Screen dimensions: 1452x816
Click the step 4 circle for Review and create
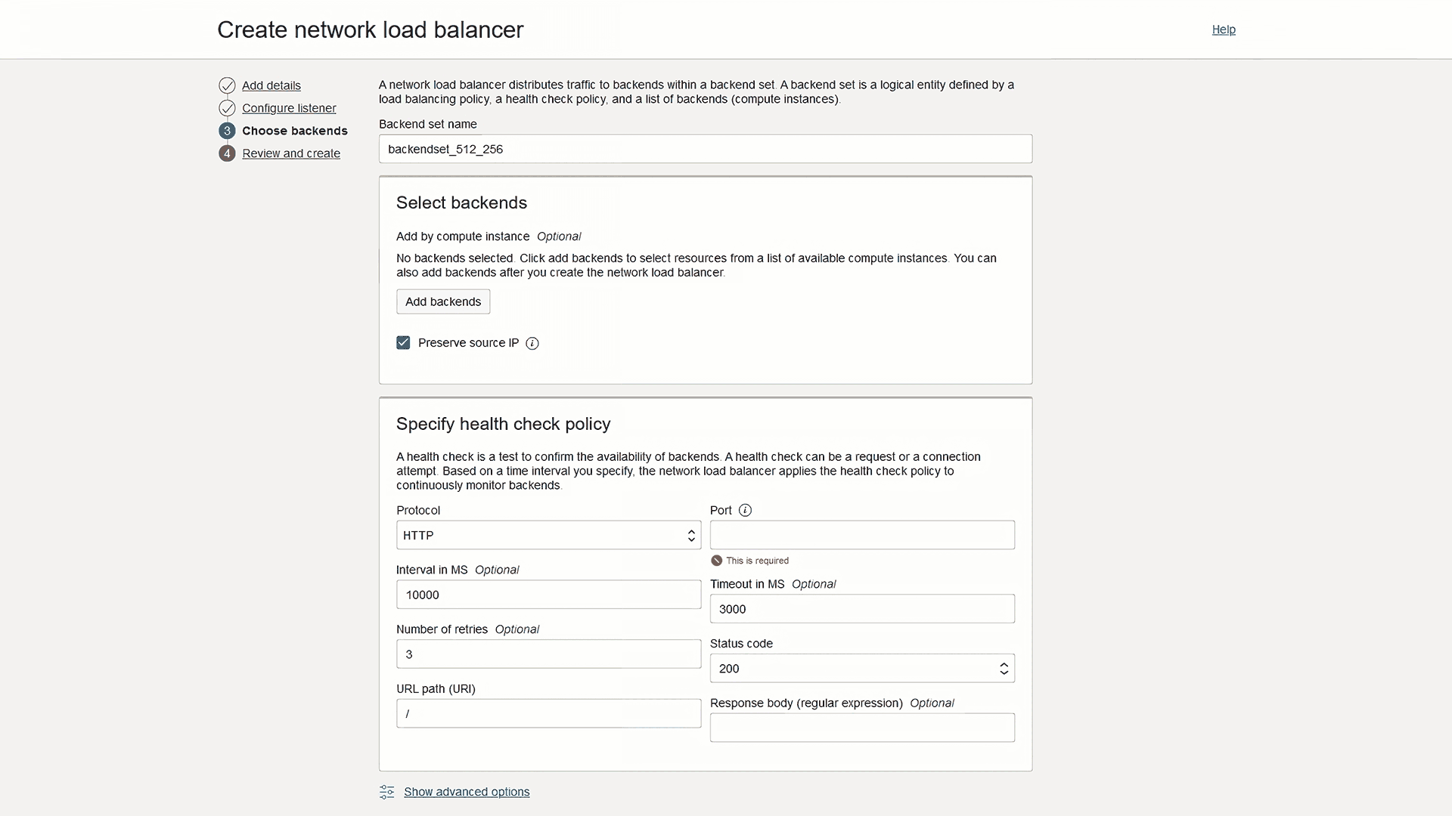click(x=227, y=153)
